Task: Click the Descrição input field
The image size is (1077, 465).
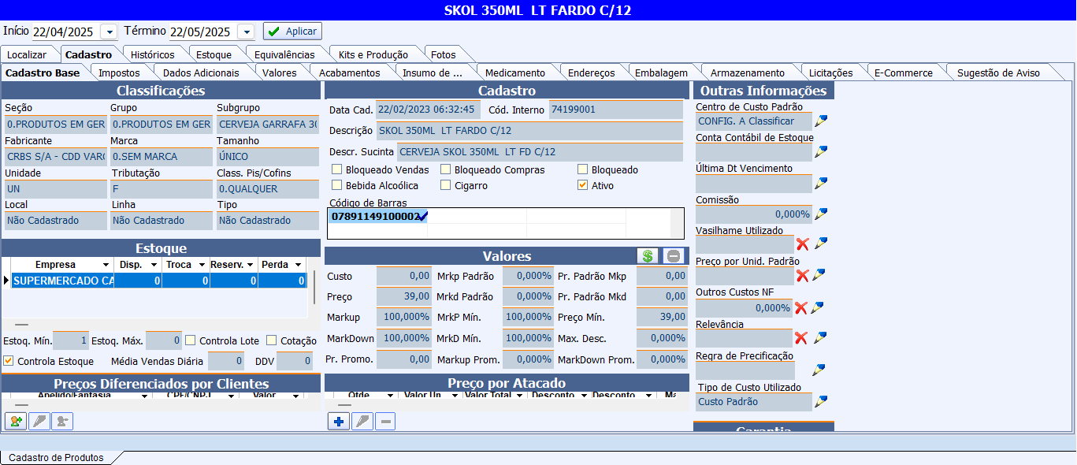Action: pyautogui.click(x=529, y=131)
